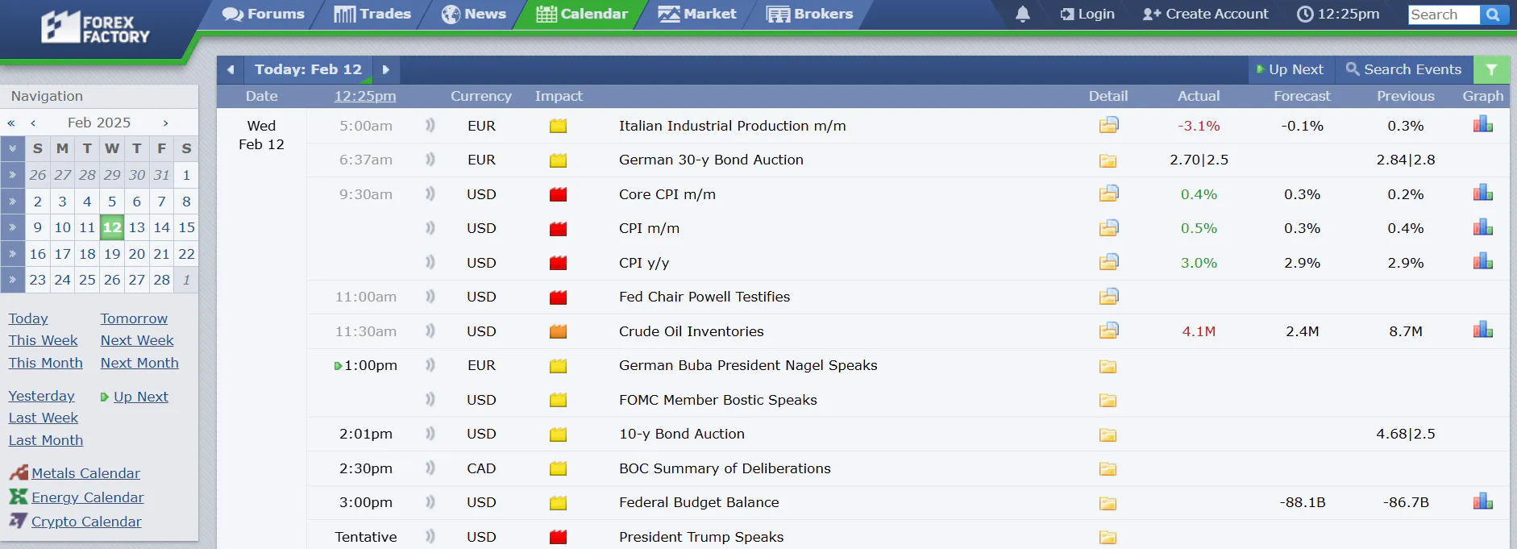Click the search magnifier button
The height and width of the screenshot is (549, 1517).
pyautogui.click(x=1494, y=15)
